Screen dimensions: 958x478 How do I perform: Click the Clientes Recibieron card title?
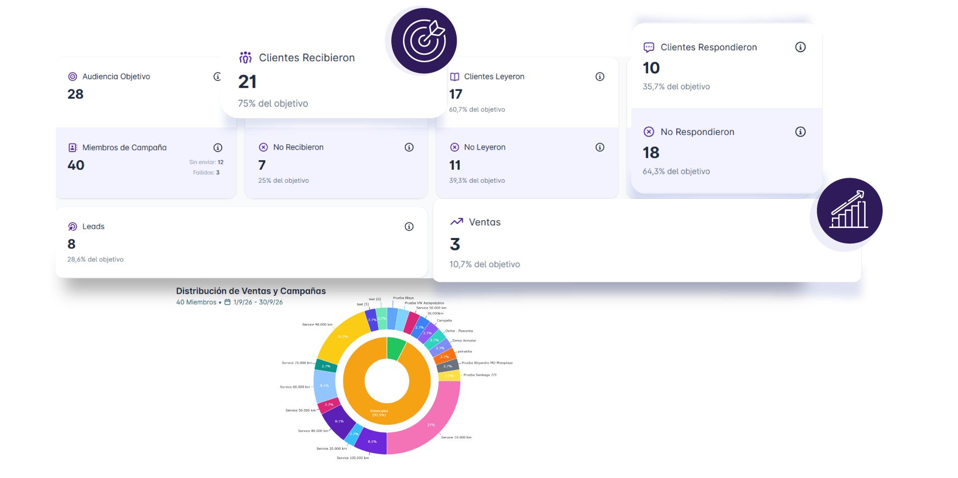(307, 58)
